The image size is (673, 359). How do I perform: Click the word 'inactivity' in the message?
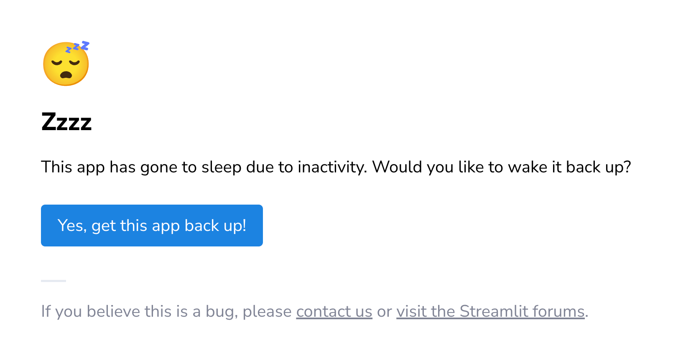(330, 167)
